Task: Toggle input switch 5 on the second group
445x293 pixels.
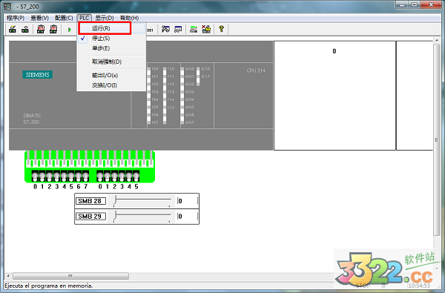Action: coord(136,177)
